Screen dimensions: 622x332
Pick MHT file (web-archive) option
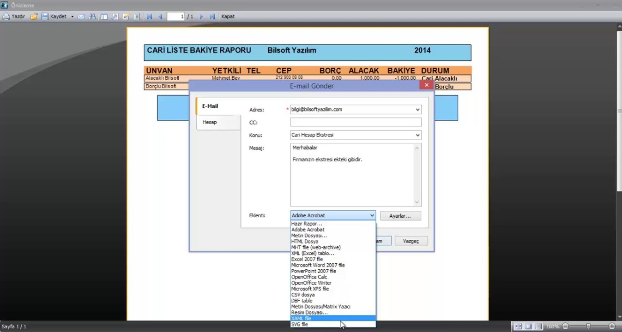coord(333,248)
